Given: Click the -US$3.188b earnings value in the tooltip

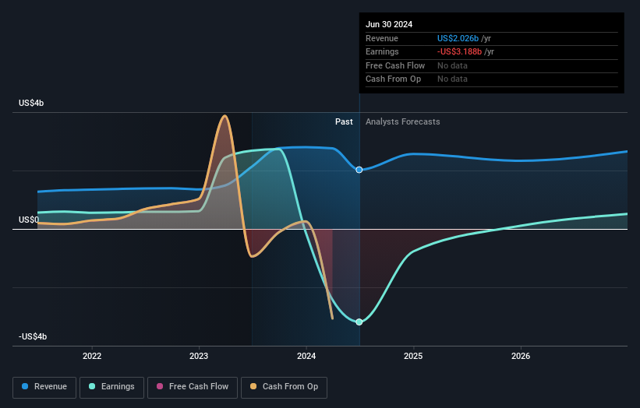Looking at the screenshot, I should click(460, 51).
